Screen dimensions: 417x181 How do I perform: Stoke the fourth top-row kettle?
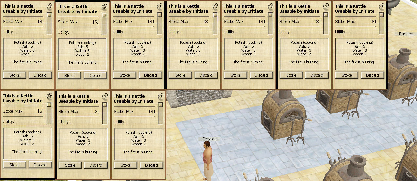tap(180, 75)
